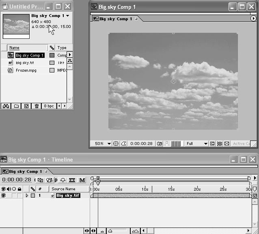Toggle lock switch for Big sky.tif layer
Image resolution: width=259 pixels, height=234 pixels.
19,196
